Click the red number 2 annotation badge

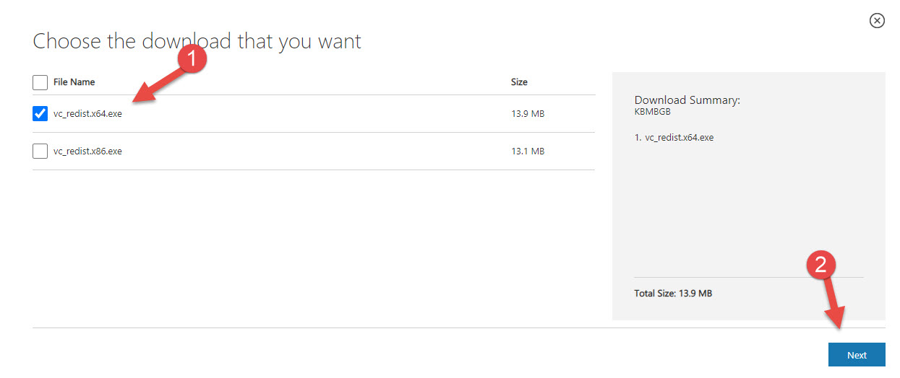pos(820,265)
